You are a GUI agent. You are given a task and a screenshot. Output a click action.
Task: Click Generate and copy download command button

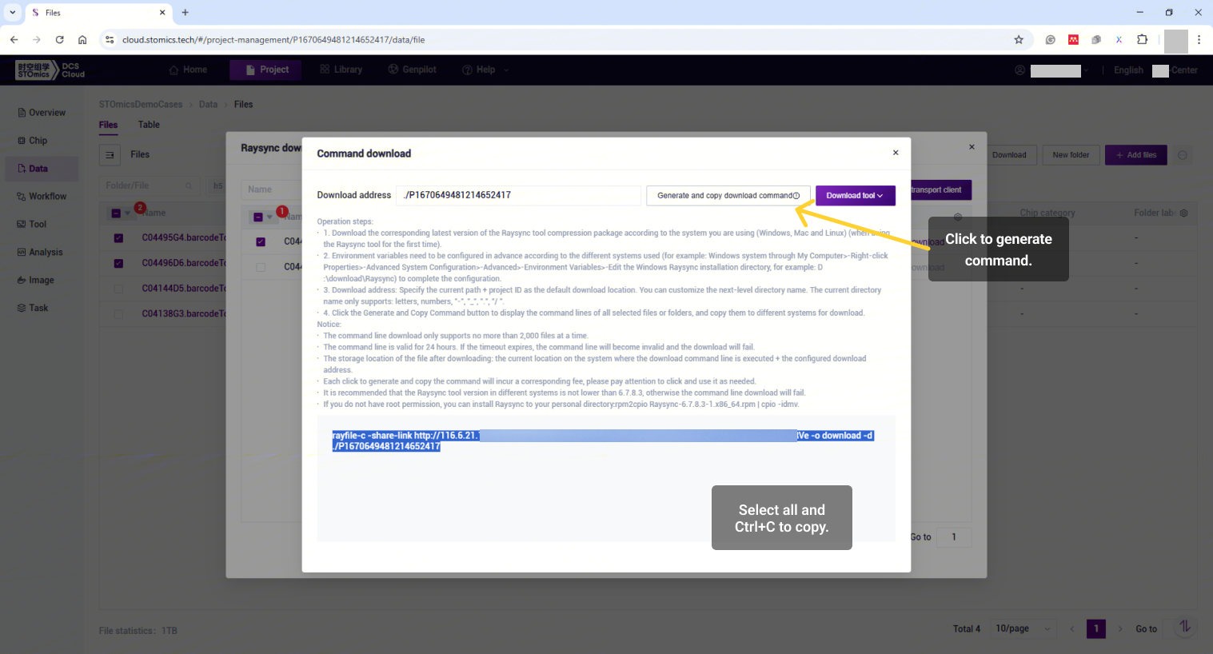tap(728, 195)
